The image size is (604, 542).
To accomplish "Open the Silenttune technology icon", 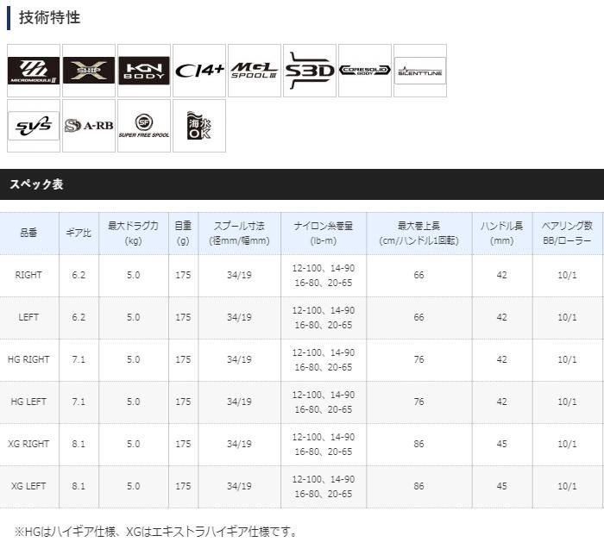I will click(x=419, y=71).
